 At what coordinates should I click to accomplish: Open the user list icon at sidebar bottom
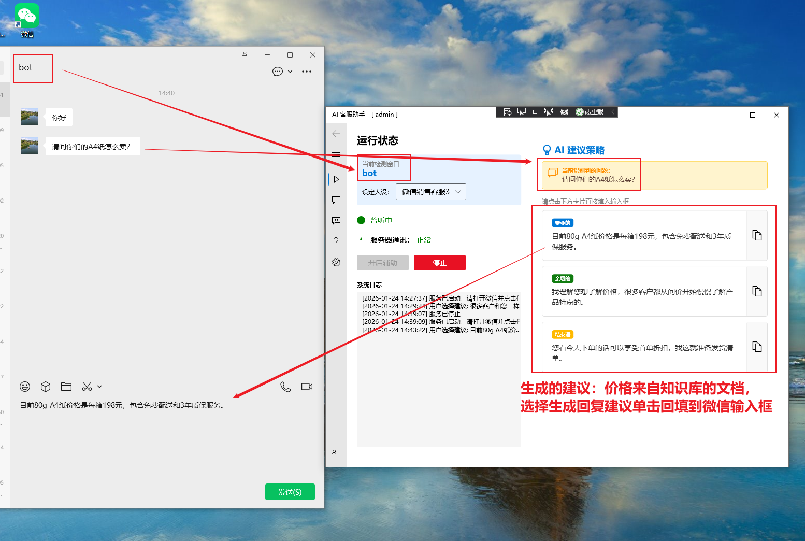pyautogui.click(x=336, y=452)
